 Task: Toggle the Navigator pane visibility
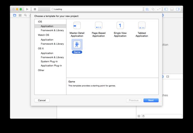[166, 9]
